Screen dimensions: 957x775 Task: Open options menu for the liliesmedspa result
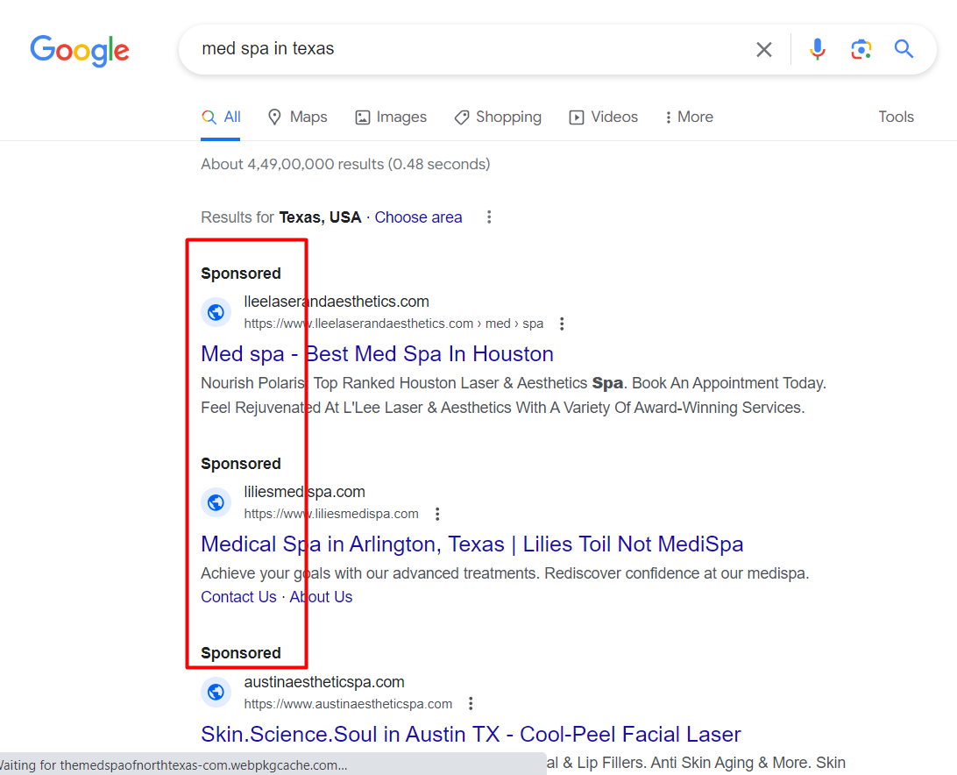pos(437,514)
